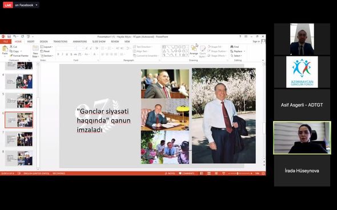Select slide 4 thumbnail

click(19, 81)
